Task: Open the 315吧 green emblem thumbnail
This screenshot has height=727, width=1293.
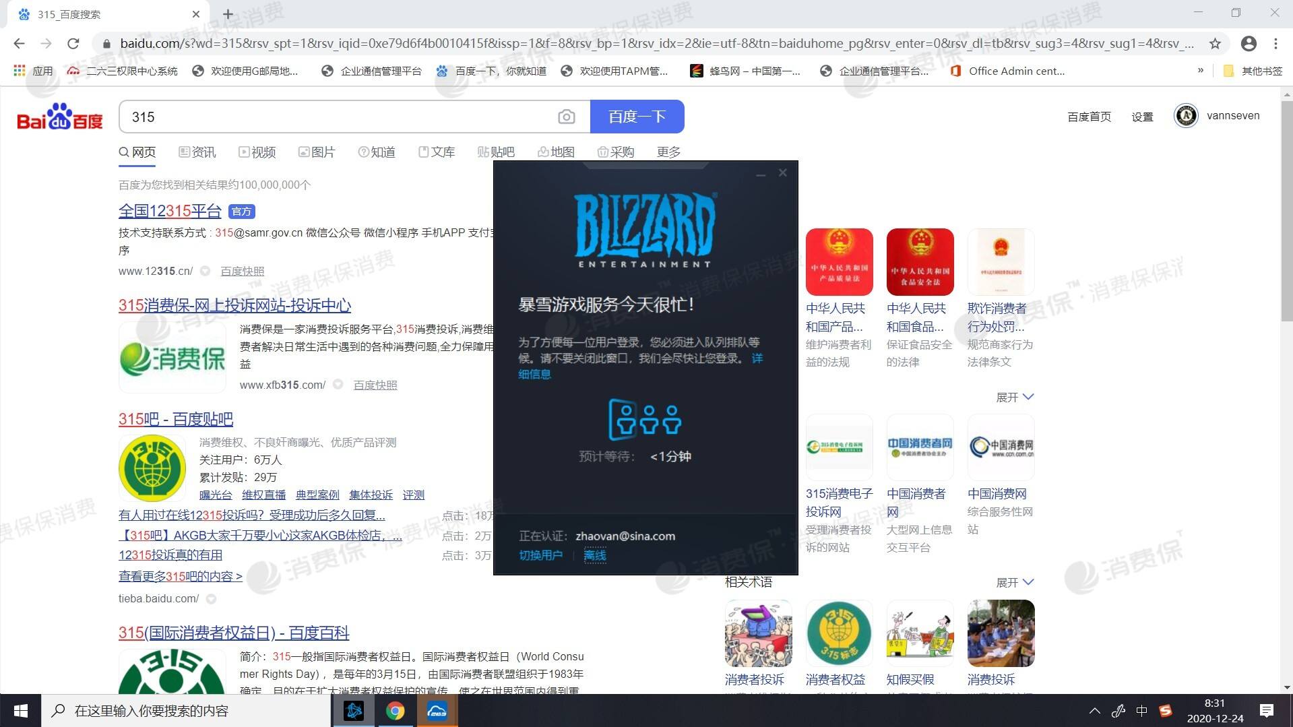Action: click(x=152, y=468)
